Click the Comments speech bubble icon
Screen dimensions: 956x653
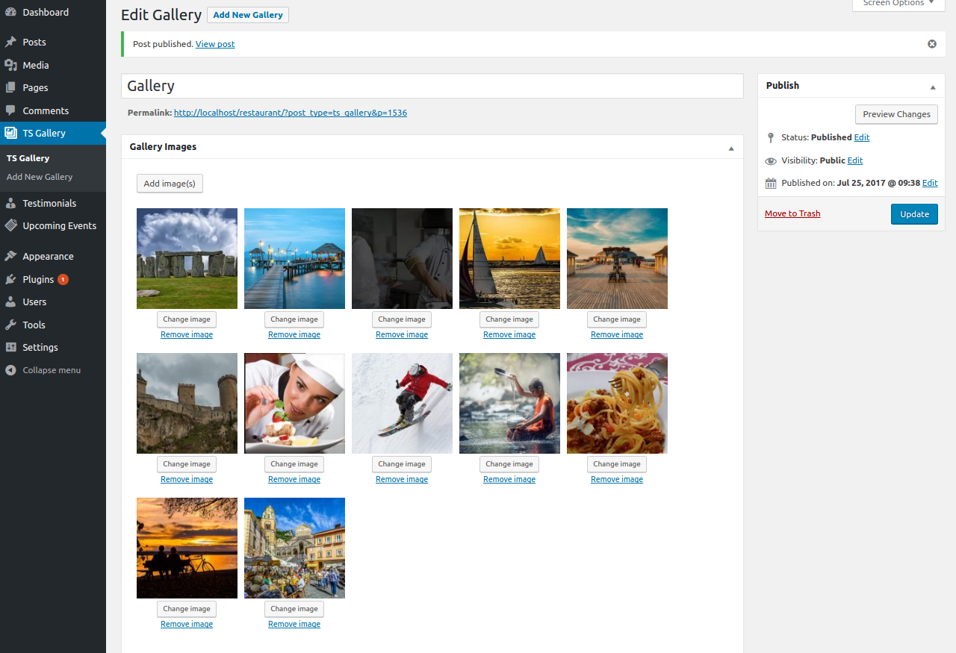(10, 110)
